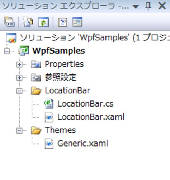Image resolution: width=170 pixels, height=180 pixels.
Task: Expand the Properties node
Action: (x=19, y=64)
